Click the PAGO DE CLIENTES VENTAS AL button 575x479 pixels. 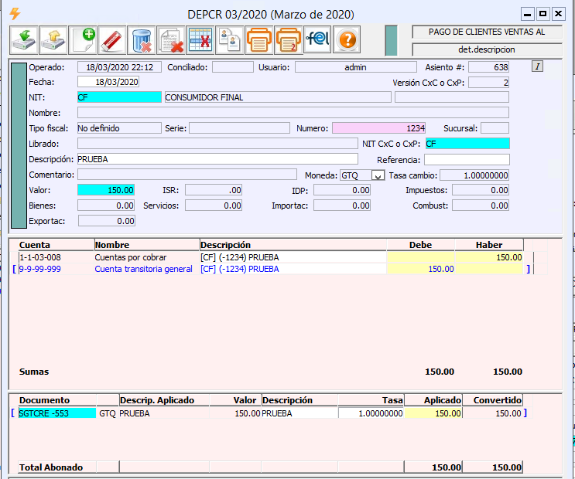[x=487, y=32]
